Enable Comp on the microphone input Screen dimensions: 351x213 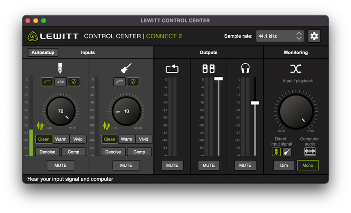point(73,152)
